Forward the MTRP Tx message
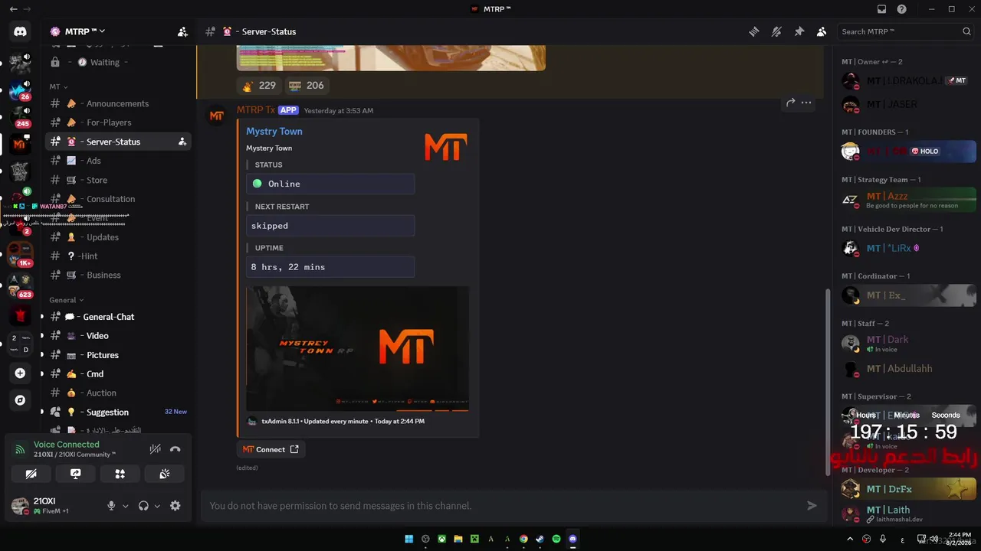 [790, 103]
